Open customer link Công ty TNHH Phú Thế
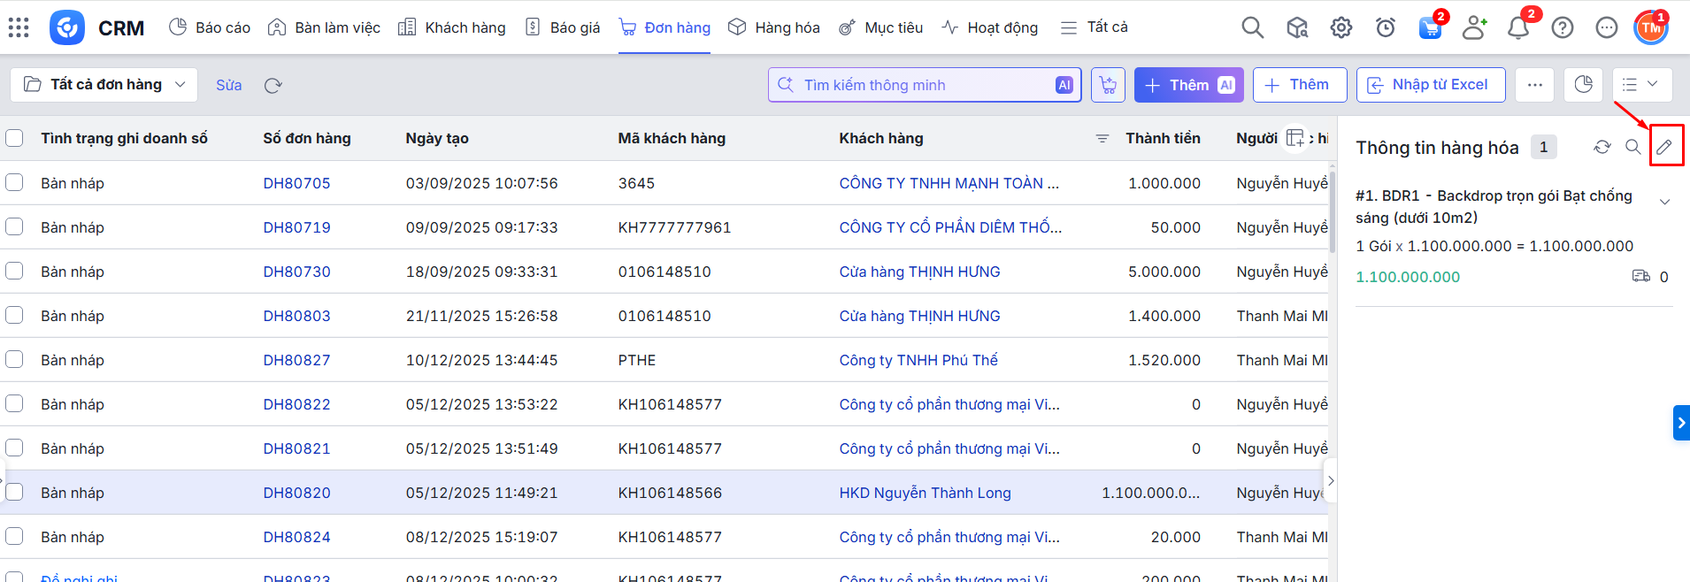 tap(918, 360)
